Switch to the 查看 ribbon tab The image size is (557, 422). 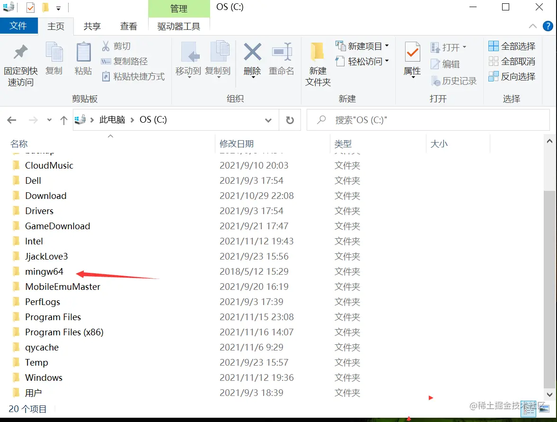(x=128, y=26)
